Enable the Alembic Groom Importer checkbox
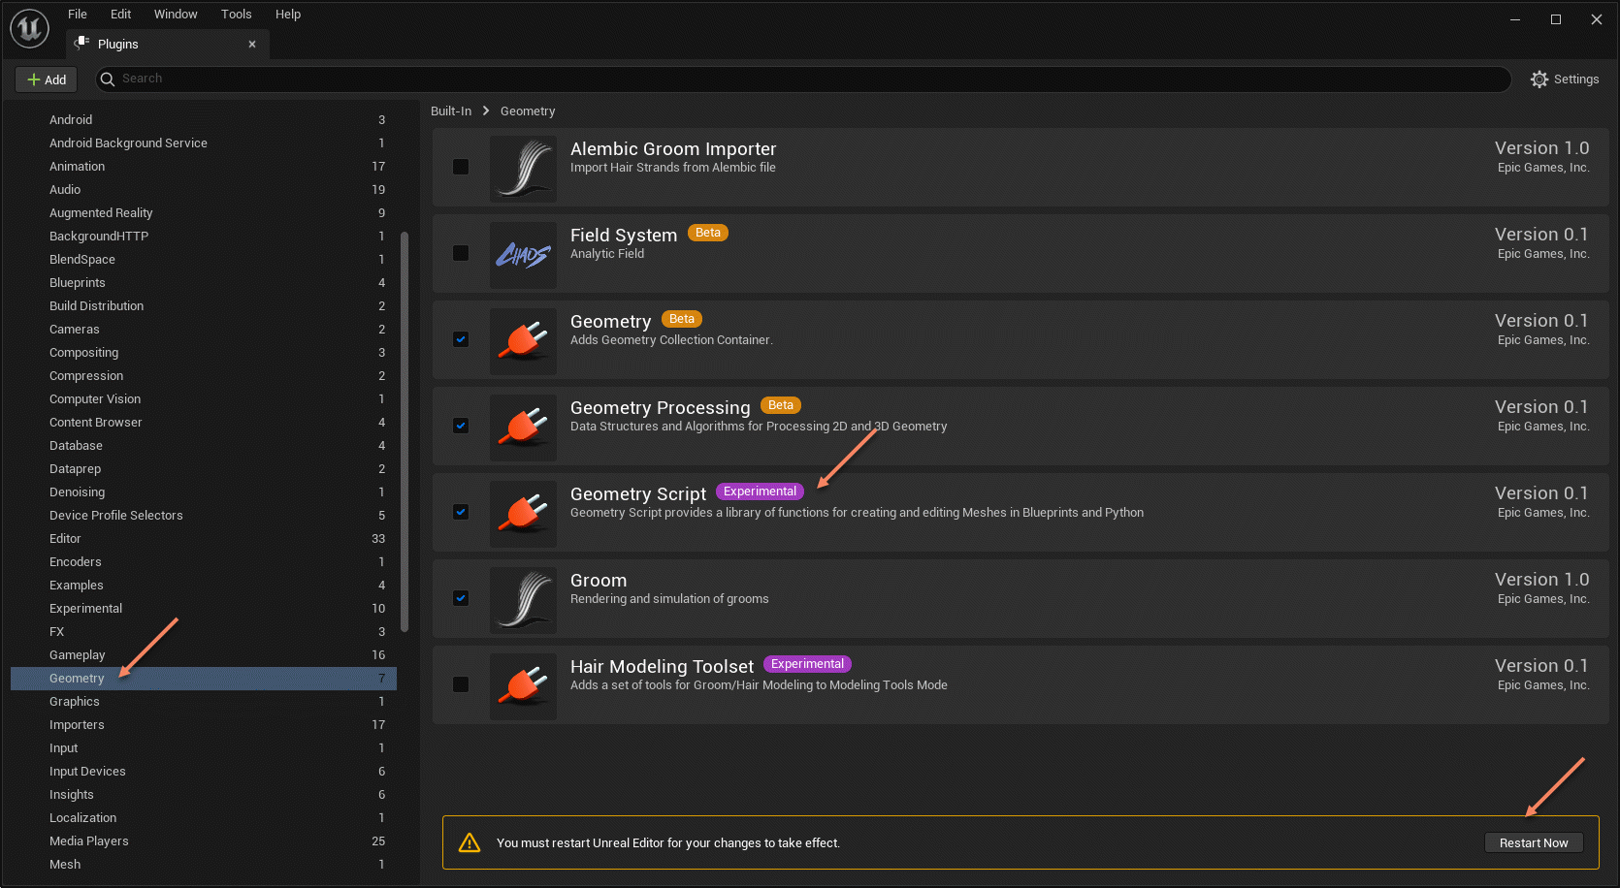The width and height of the screenshot is (1620, 888). point(461,167)
